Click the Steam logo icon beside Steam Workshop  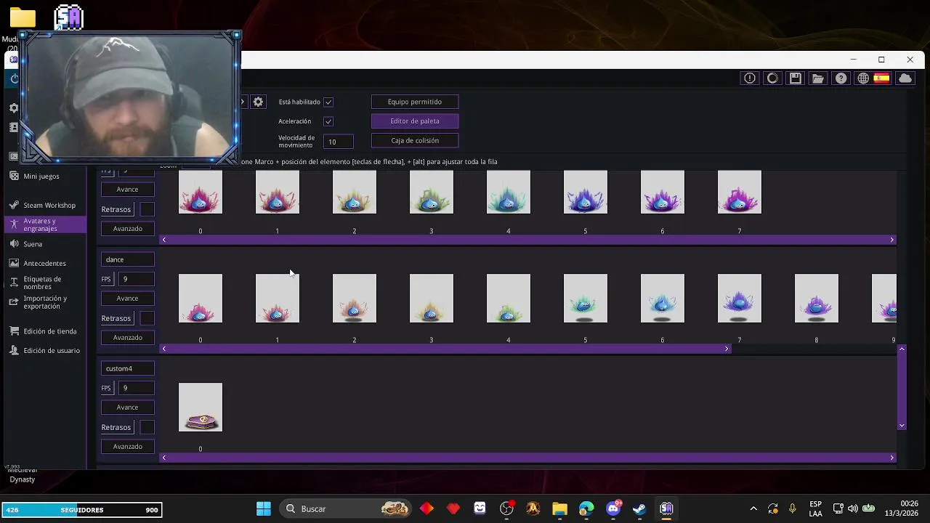pos(14,206)
